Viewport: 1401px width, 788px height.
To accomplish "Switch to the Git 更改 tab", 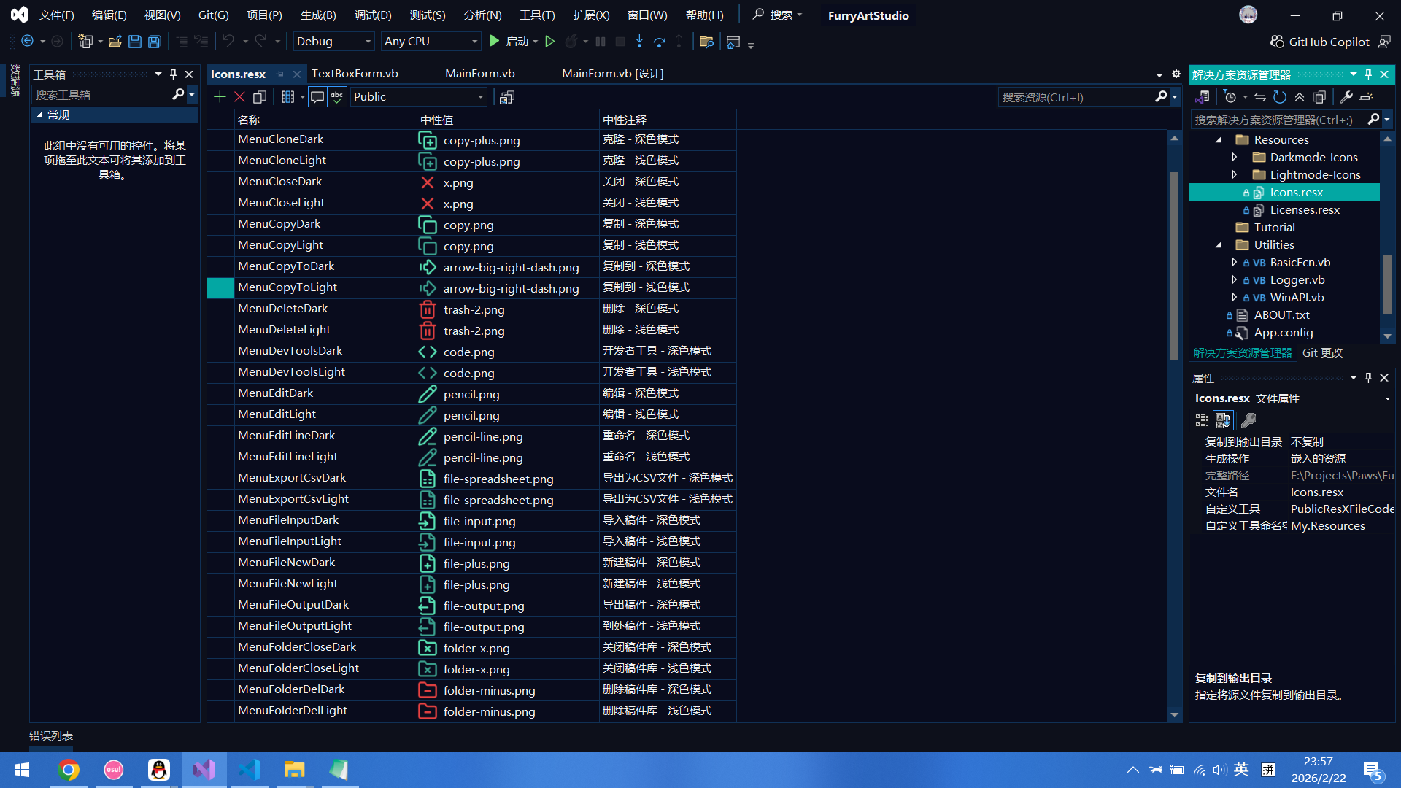I will [x=1322, y=352].
